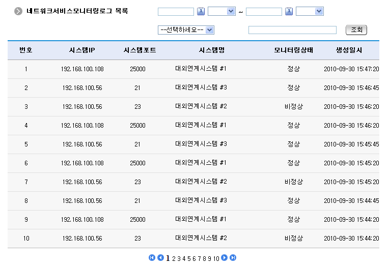Go to previous page of results
The image size is (389, 266).
click(160, 258)
